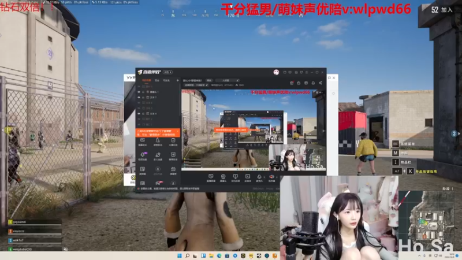Click the share icon at top right
462x260 pixels.
click(x=321, y=83)
